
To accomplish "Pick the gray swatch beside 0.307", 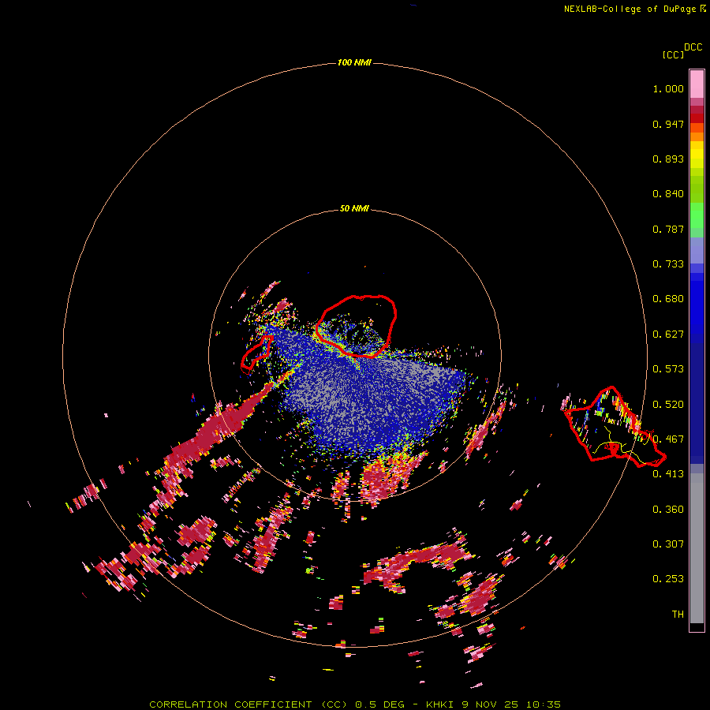I will click(697, 548).
